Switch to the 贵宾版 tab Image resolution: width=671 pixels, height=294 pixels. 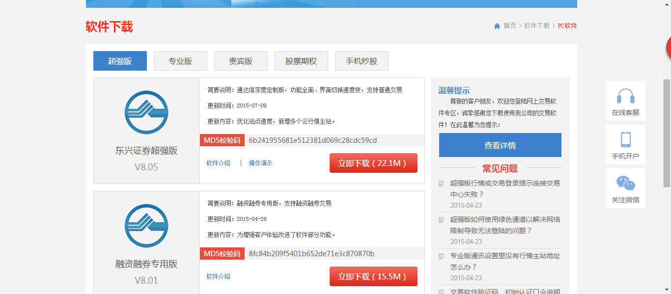(x=240, y=60)
